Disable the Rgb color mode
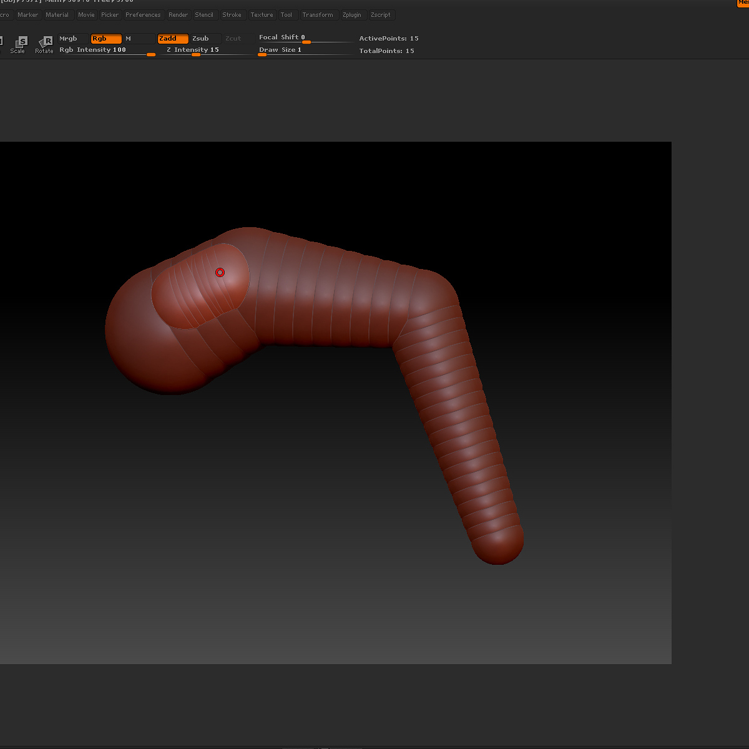This screenshot has width=749, height=749. (x=105, y=39)
